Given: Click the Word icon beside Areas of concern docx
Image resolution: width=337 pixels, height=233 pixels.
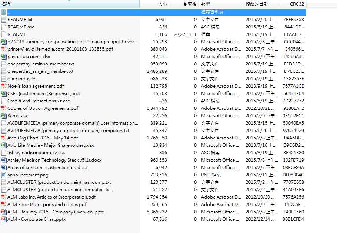Looking at the screenshot, I should coord(4,168).
